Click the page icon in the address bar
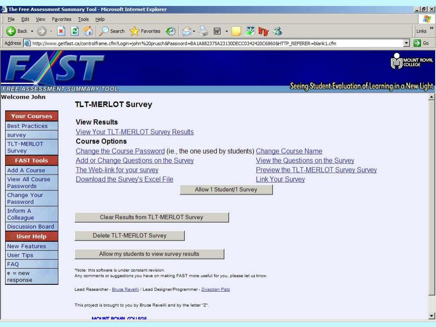 click(x=27, y=43)
